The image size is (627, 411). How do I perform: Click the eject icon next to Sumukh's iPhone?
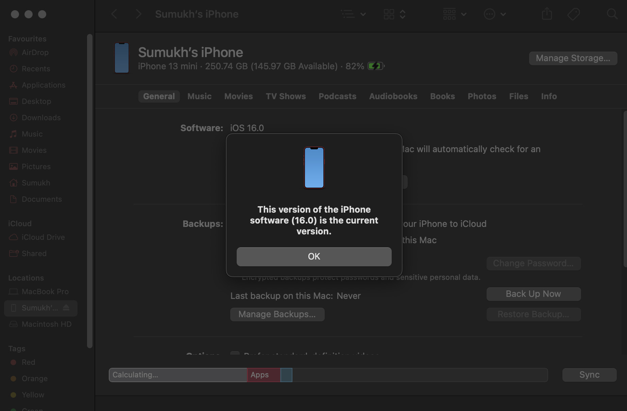coord(66,308)
